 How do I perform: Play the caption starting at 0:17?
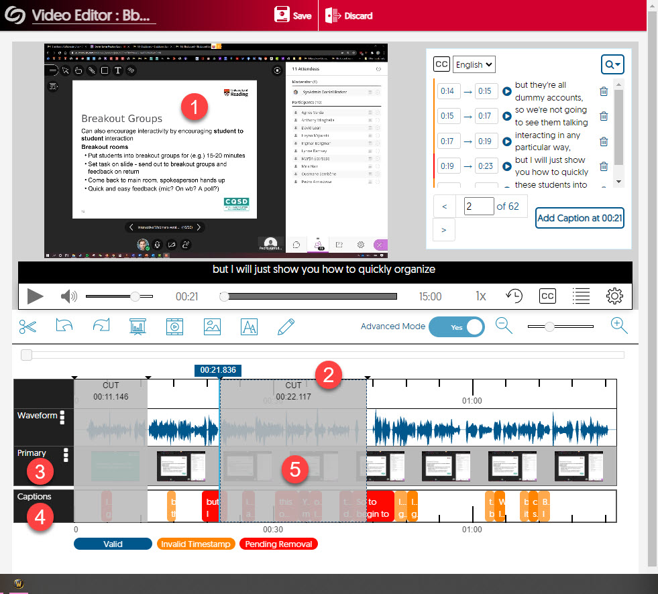(x=506, y=141)
